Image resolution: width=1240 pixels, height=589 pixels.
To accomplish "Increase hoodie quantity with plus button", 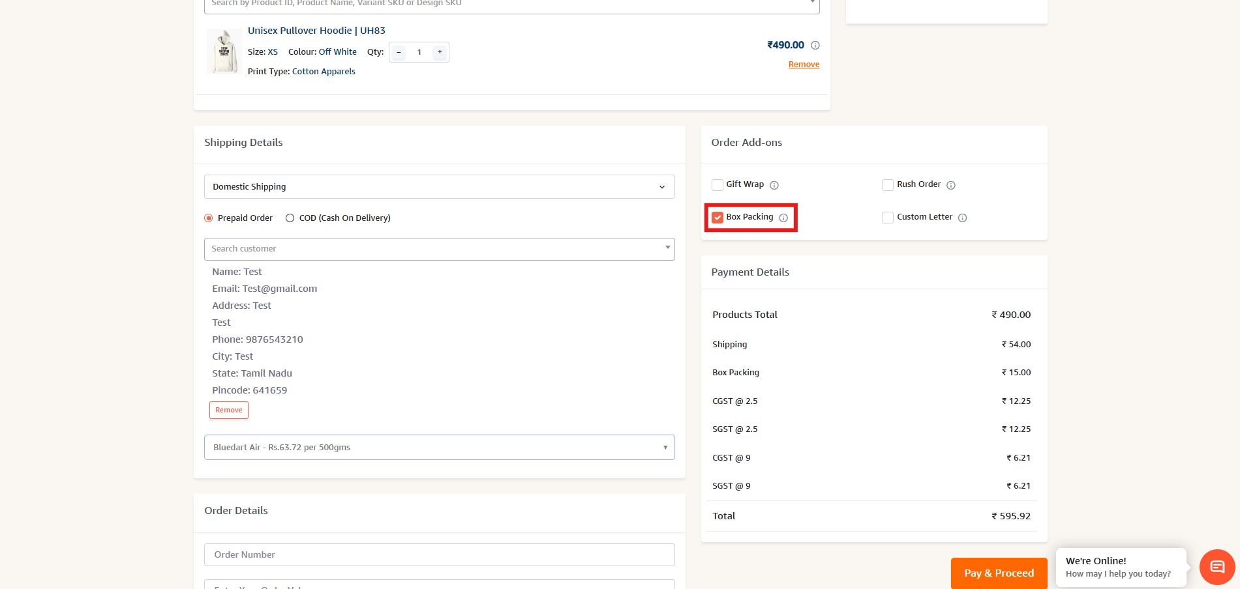I will click(440, 52).
